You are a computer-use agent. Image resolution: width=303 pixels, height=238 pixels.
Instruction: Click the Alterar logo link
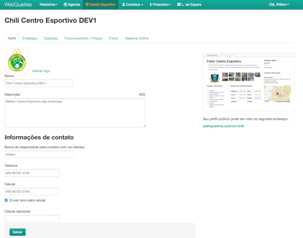pyautogui.click(x=41, y=71)
